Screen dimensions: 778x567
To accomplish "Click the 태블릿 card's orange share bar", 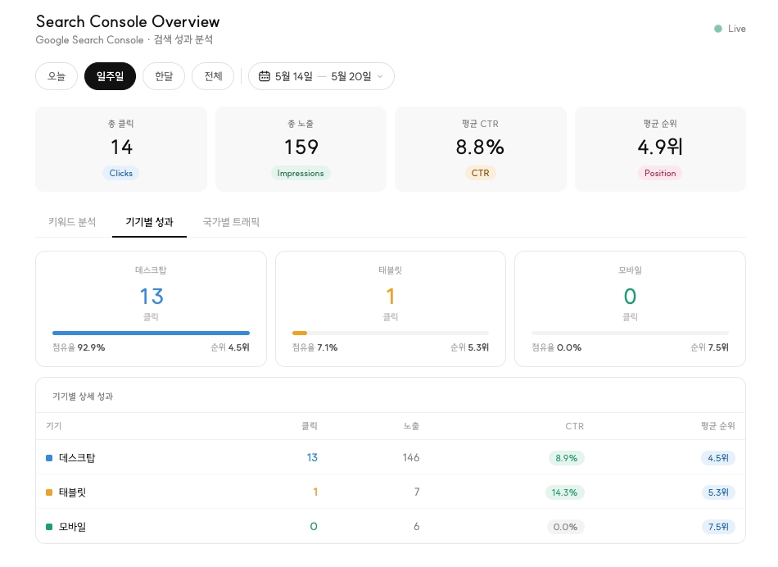I will [x=300, y=333].
